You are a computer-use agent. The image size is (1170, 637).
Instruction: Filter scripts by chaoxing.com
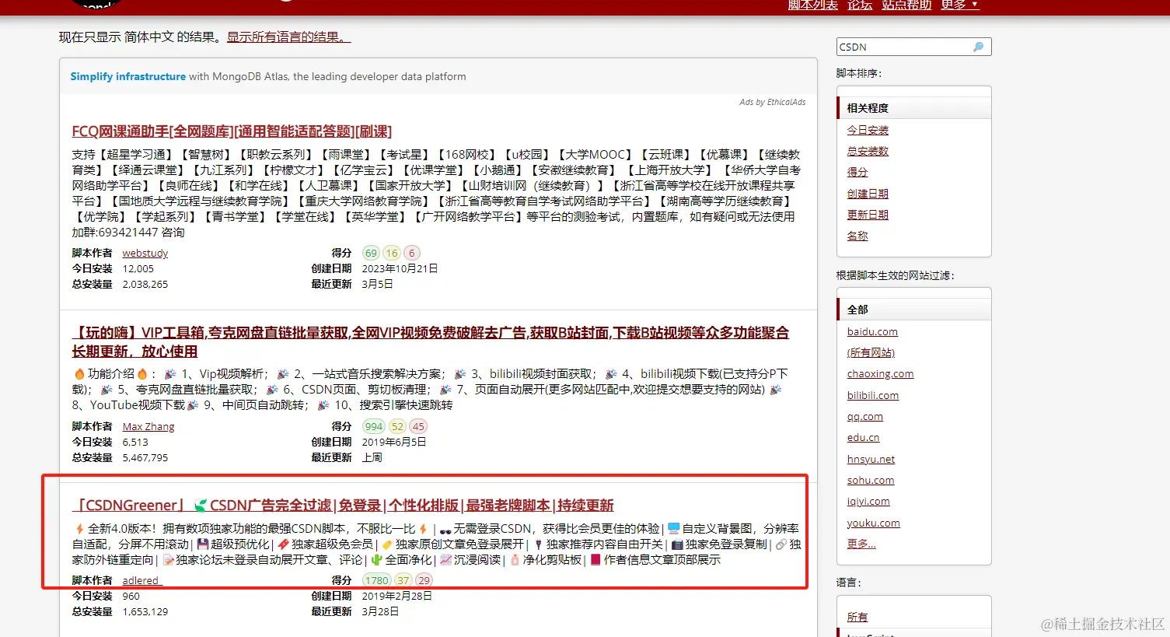pos(880,373)
